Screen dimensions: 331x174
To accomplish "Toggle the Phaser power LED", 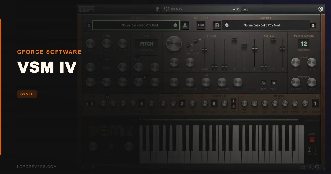I will (100, 96).
